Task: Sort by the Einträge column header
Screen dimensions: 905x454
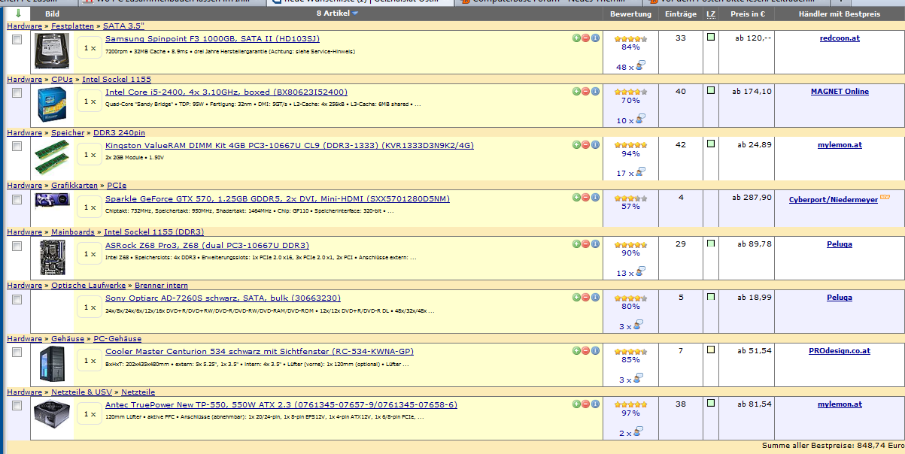Action: point(681,14)
